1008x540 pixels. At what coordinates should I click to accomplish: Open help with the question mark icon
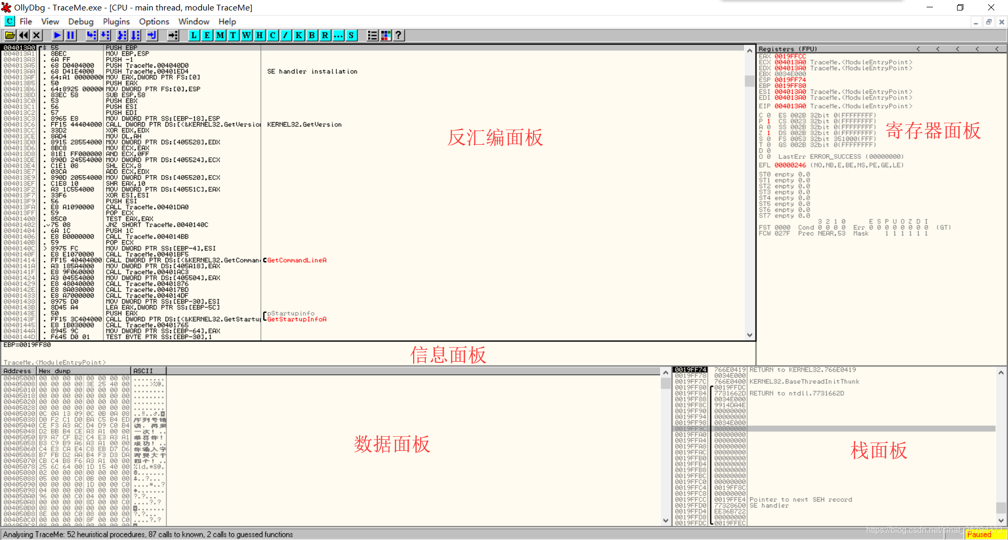[x=398, y=35]
